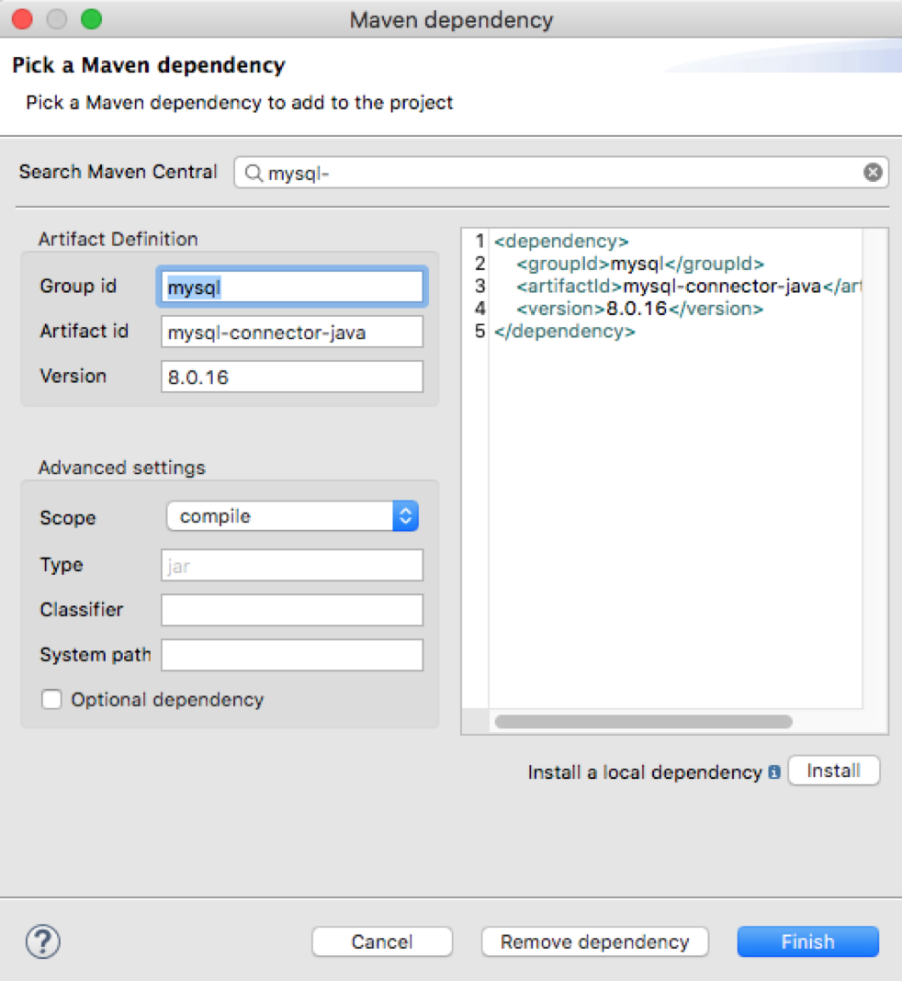Click the Cancel button
Viewport: 902px width, 981px height.
point(382,942)
